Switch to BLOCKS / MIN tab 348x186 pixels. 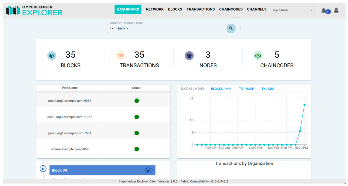[221, 89]
